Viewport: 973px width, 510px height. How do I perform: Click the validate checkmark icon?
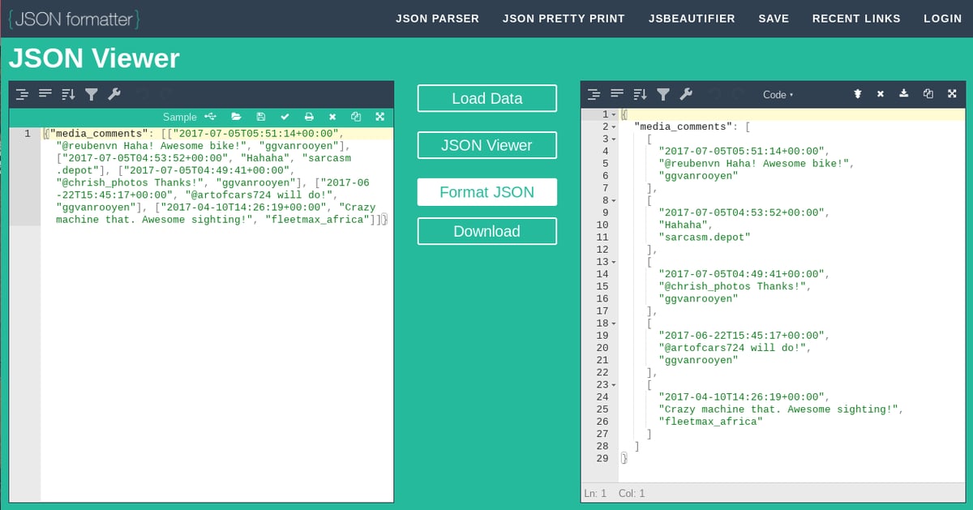click(x=285, y=117)
